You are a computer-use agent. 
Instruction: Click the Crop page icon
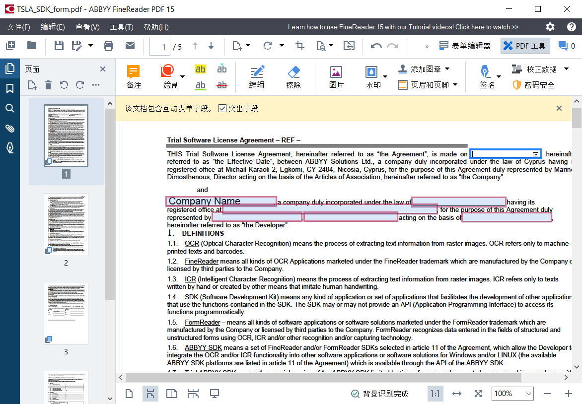pyautogui.click(x=300, y=46)
